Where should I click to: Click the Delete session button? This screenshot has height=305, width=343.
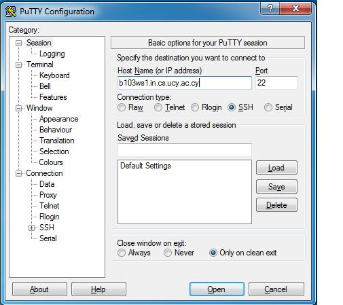coord(276,205)
